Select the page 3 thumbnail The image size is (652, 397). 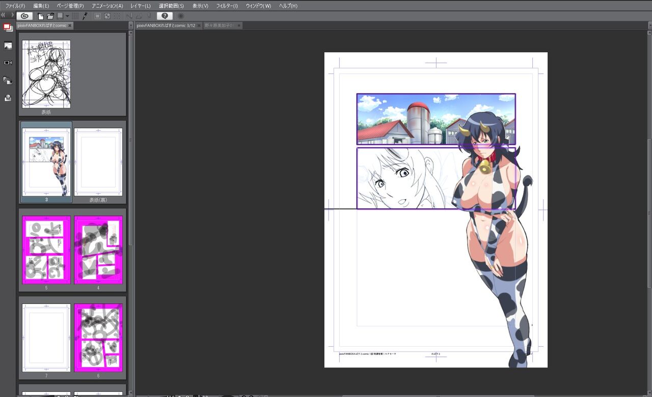[x=46, y=162]
